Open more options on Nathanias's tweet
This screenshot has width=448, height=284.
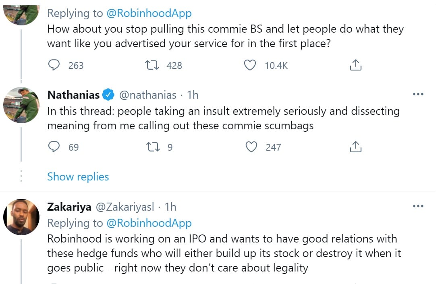coord(418,94)
